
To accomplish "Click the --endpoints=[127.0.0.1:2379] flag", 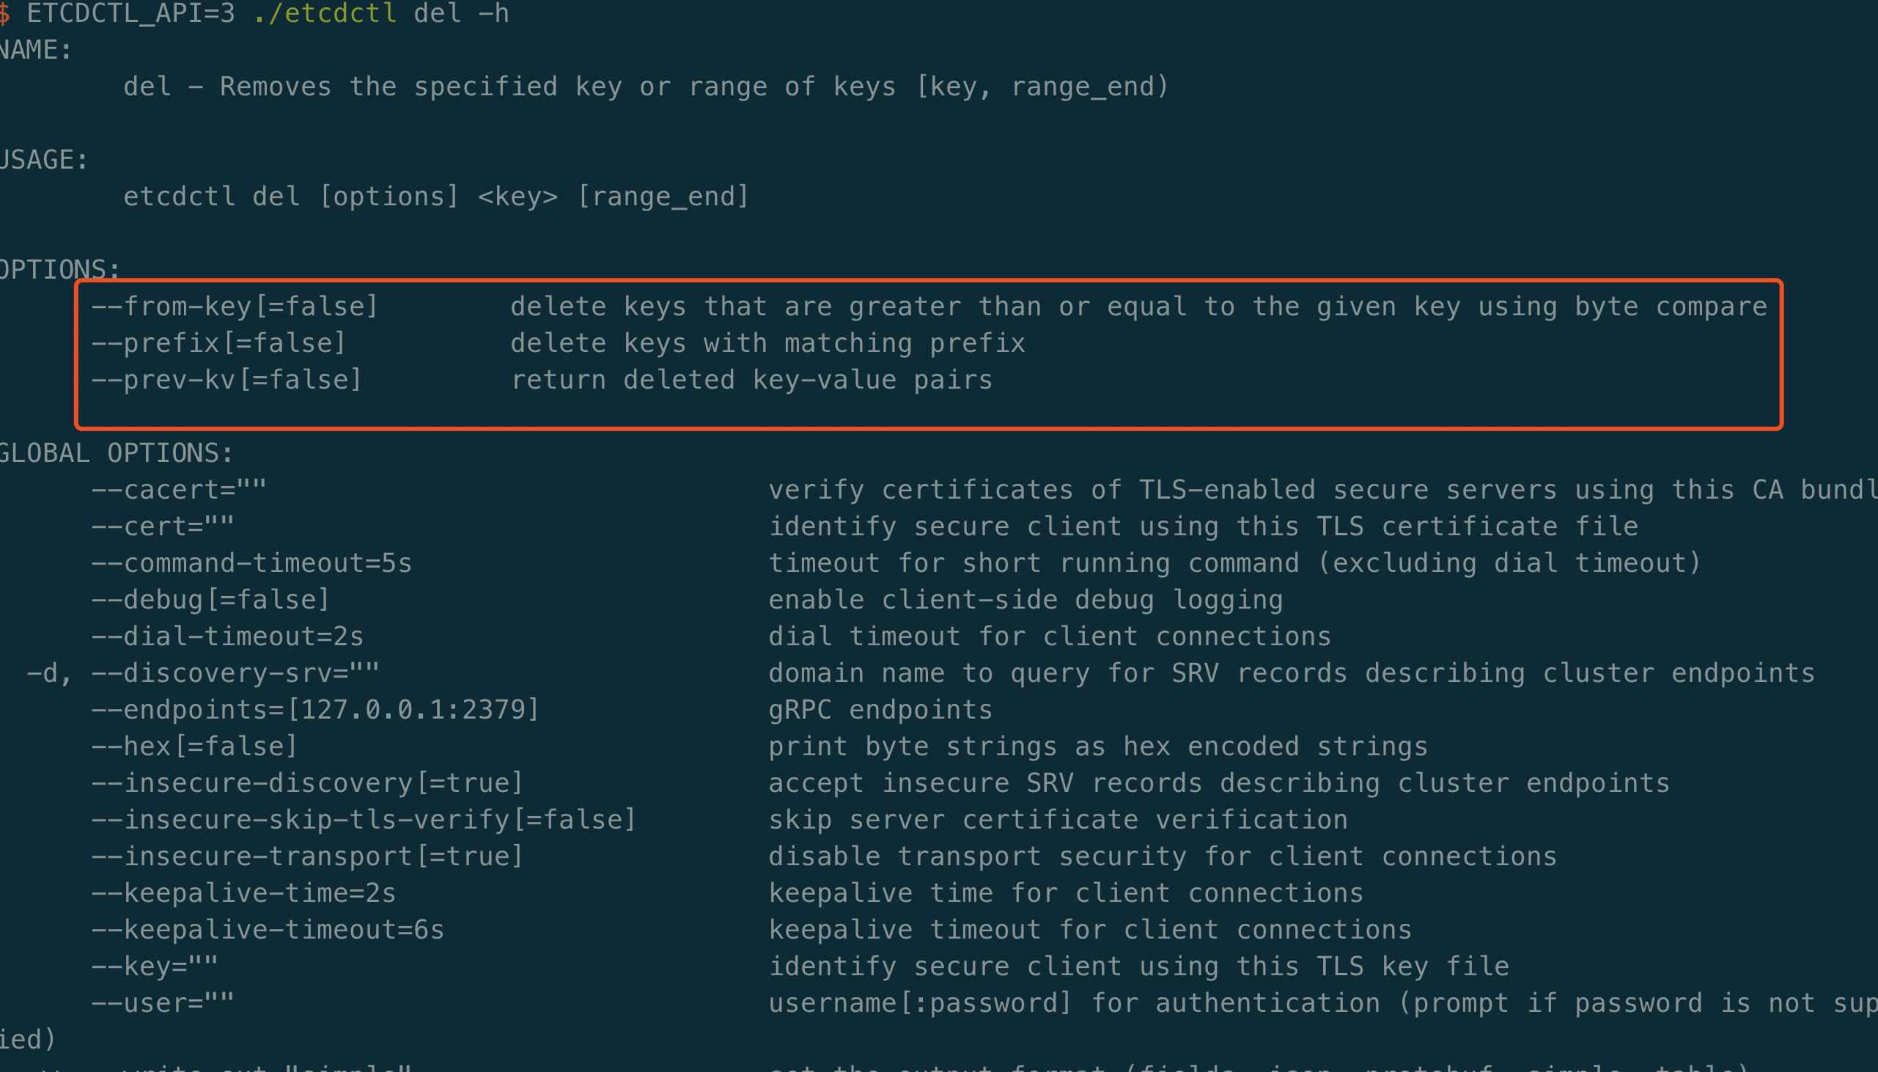I will pos(315,710).
